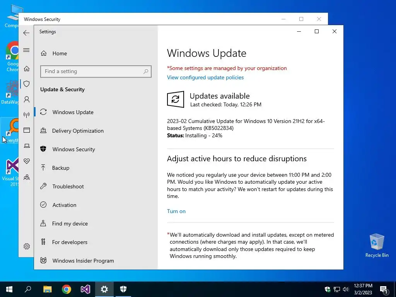The height and width of the screenshot is (297, 396).
Task: Open settings gear in Windows Security sidebar
Action: point(27,246)
